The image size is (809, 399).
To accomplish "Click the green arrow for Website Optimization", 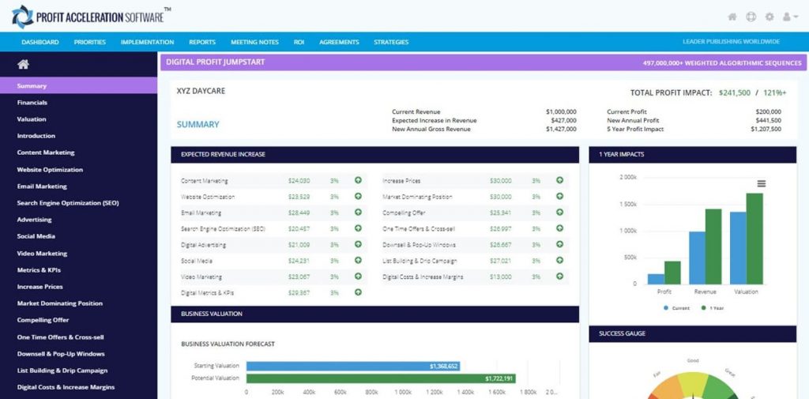I will tap(358, 196).
